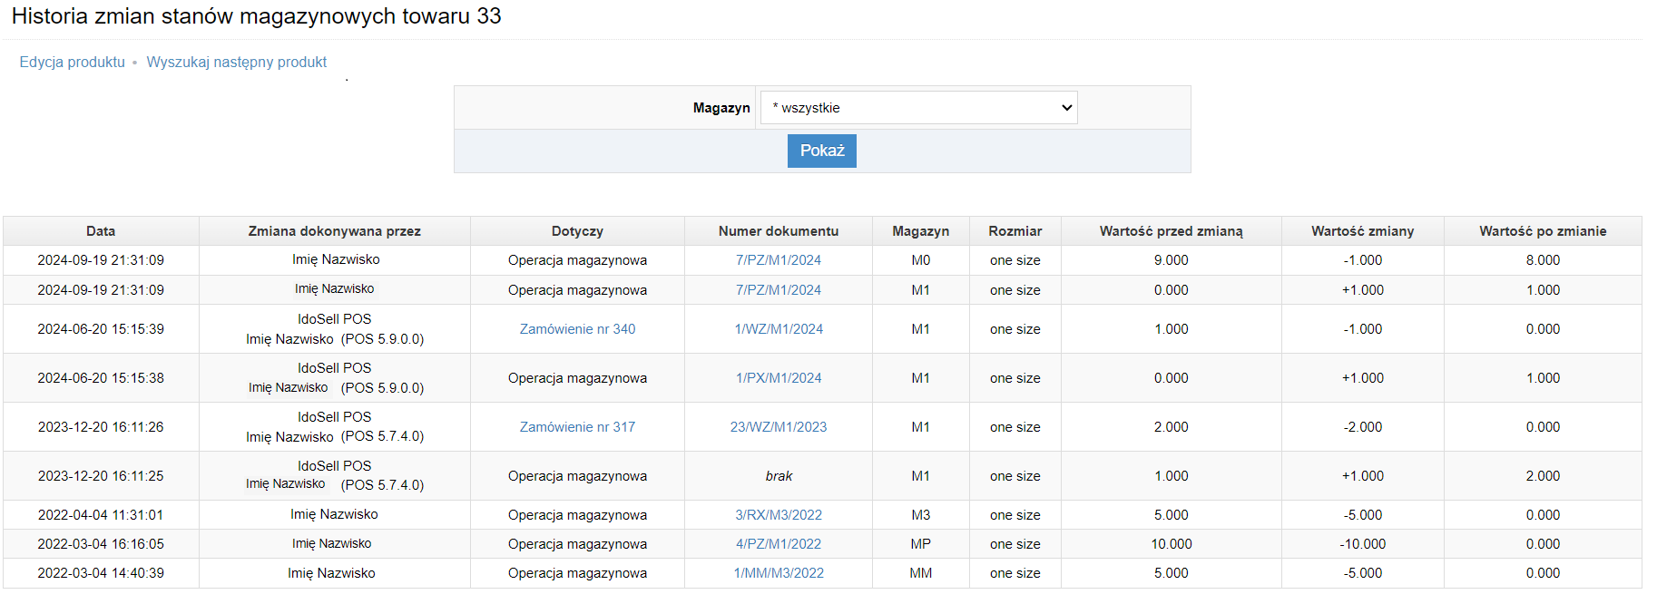Screen dimensions: 1657x604
Task: Select the date 2023-12-20 16:11:26
Action: tap(101, 427)
